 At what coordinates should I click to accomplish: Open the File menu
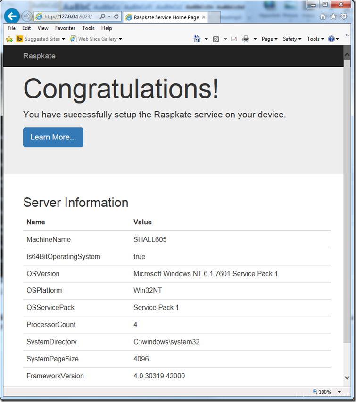click(x=11, y=28)
